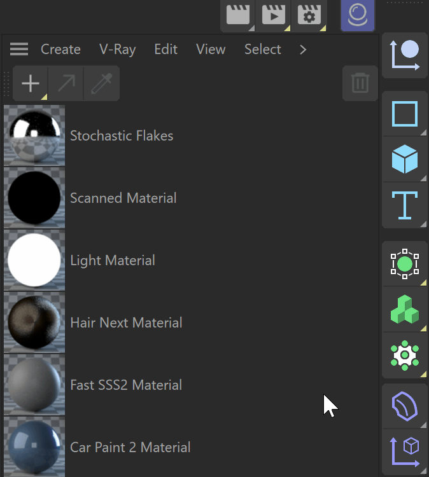429x477 pixels.
Task: Open the V-Ray menu
Action: point(118,49)
